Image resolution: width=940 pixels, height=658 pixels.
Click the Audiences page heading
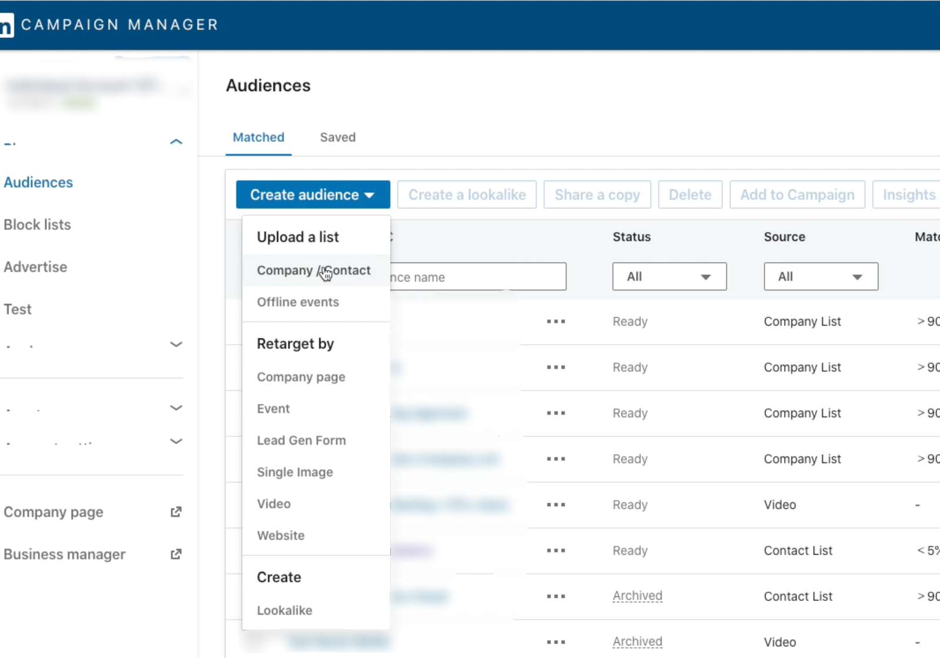point(268,86)
